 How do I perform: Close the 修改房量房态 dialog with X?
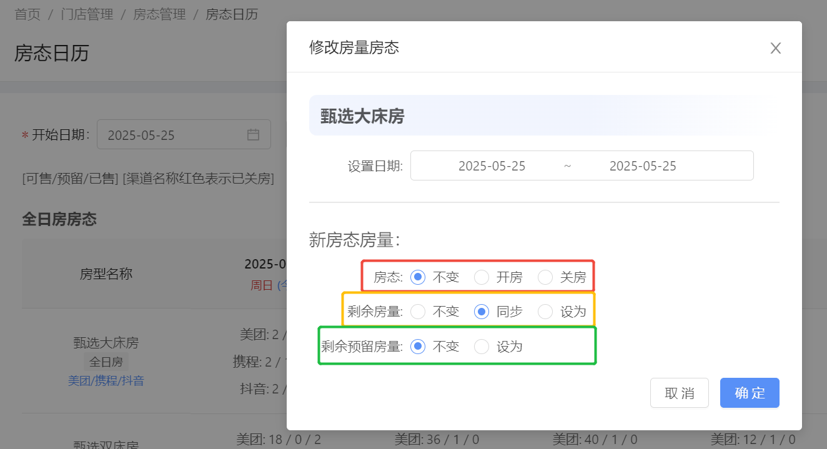coord(775,48)
